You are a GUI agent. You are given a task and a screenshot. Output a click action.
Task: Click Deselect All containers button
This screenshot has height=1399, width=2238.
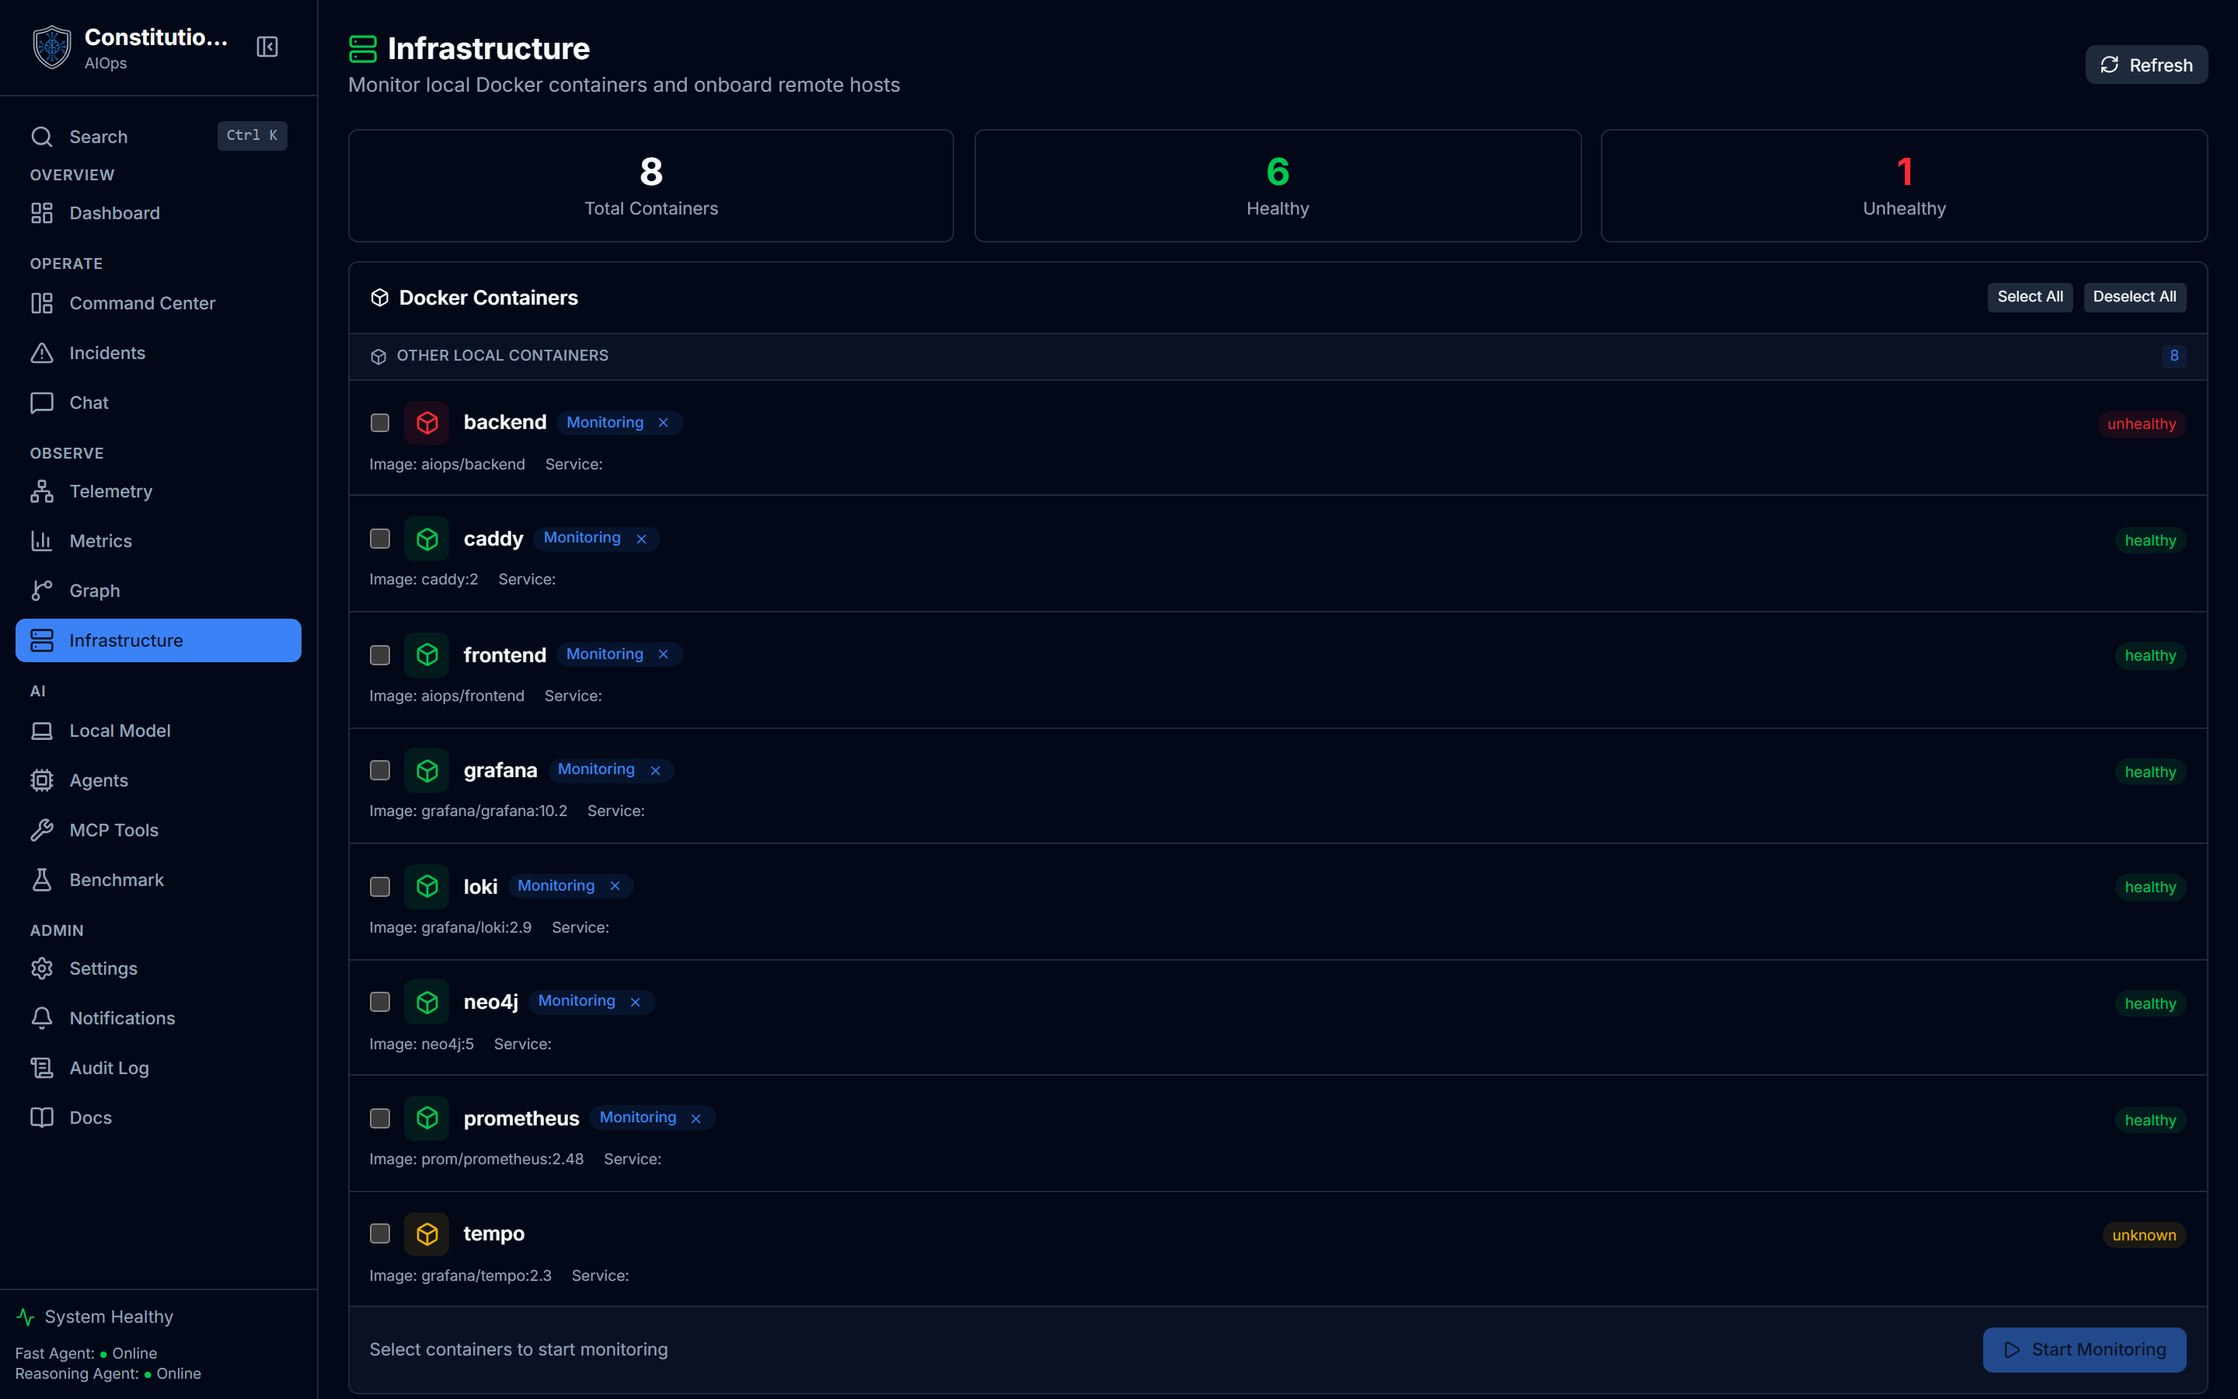(2135, 297)
